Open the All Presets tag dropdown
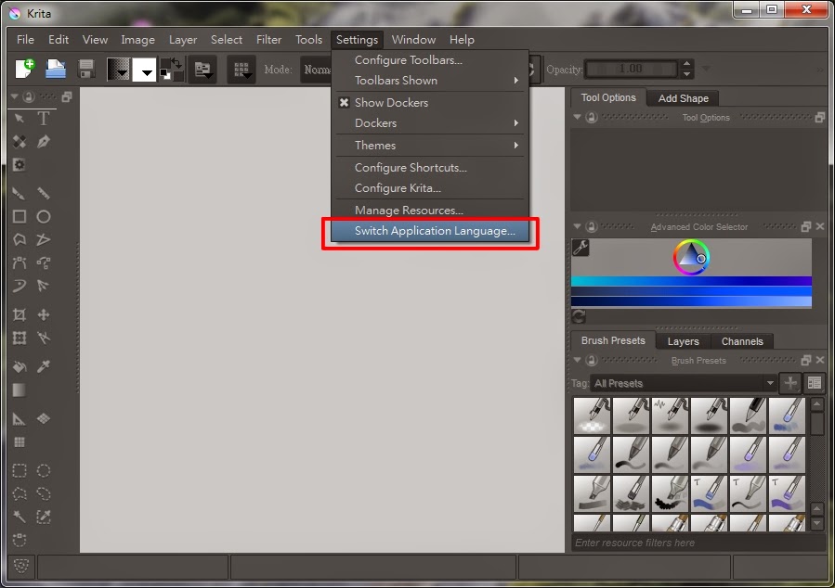The height and width of the screenshot is (588, 835). click(x=684, y=383)
